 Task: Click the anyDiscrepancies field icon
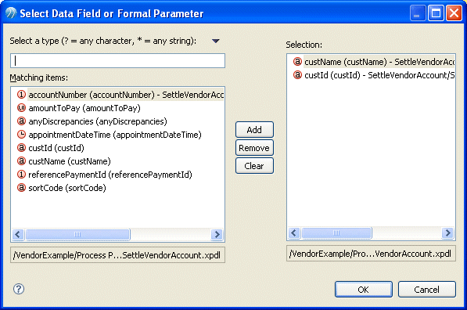pos(21,121)
